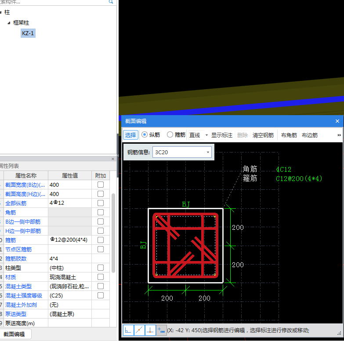Click the 附加 column header
Image resolution: width=344 pixels, height=341 pixels.
[x=101, y=175]
